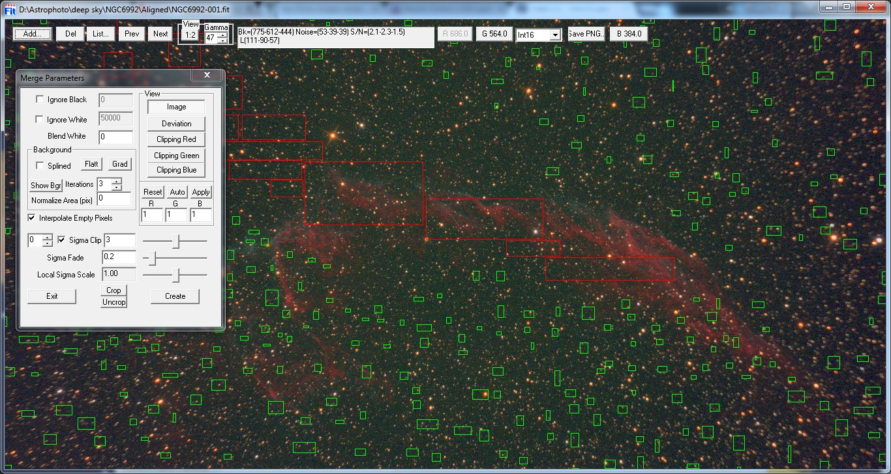The width and height of the screenshot is (891, 474).
Task: Switch view to Deviation
Action: click(x=176, y=124)
